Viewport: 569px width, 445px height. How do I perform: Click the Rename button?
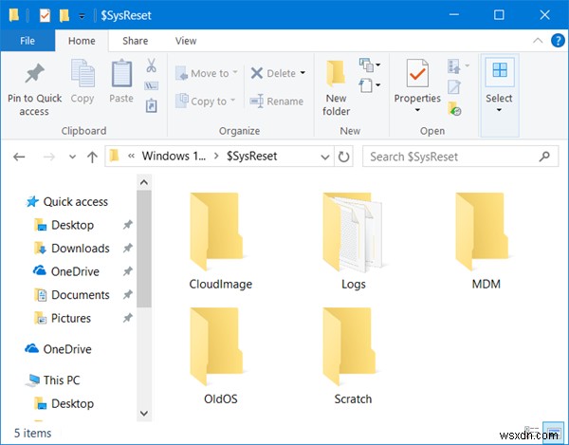(x=277, y=102)
